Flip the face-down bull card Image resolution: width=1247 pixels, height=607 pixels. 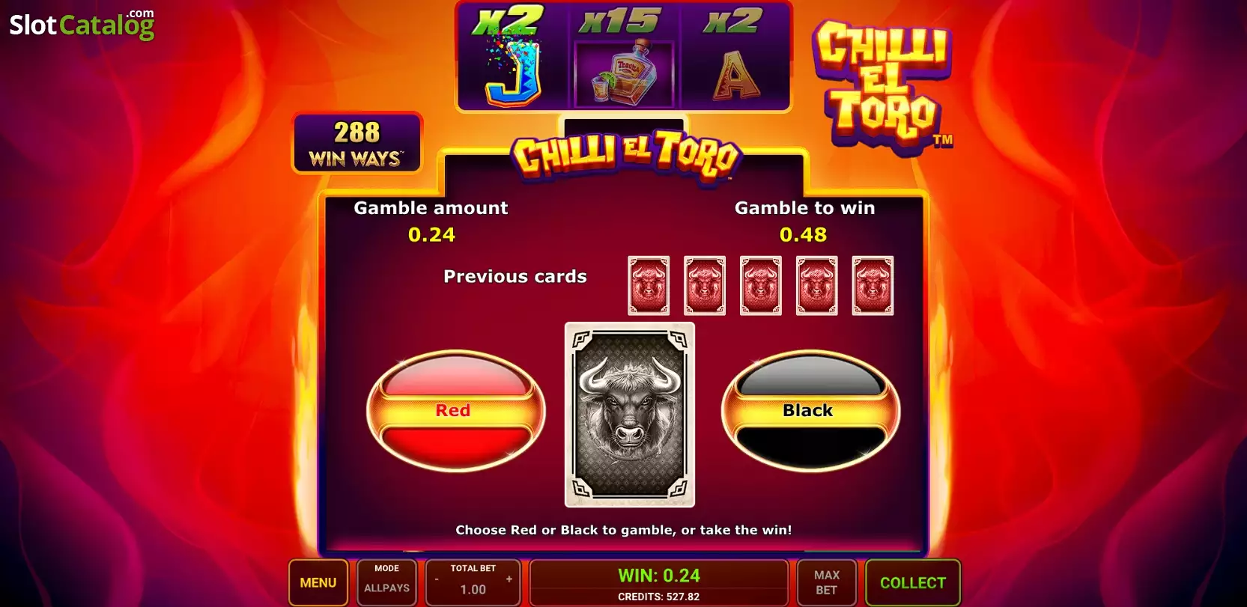(x=630, y=415)
